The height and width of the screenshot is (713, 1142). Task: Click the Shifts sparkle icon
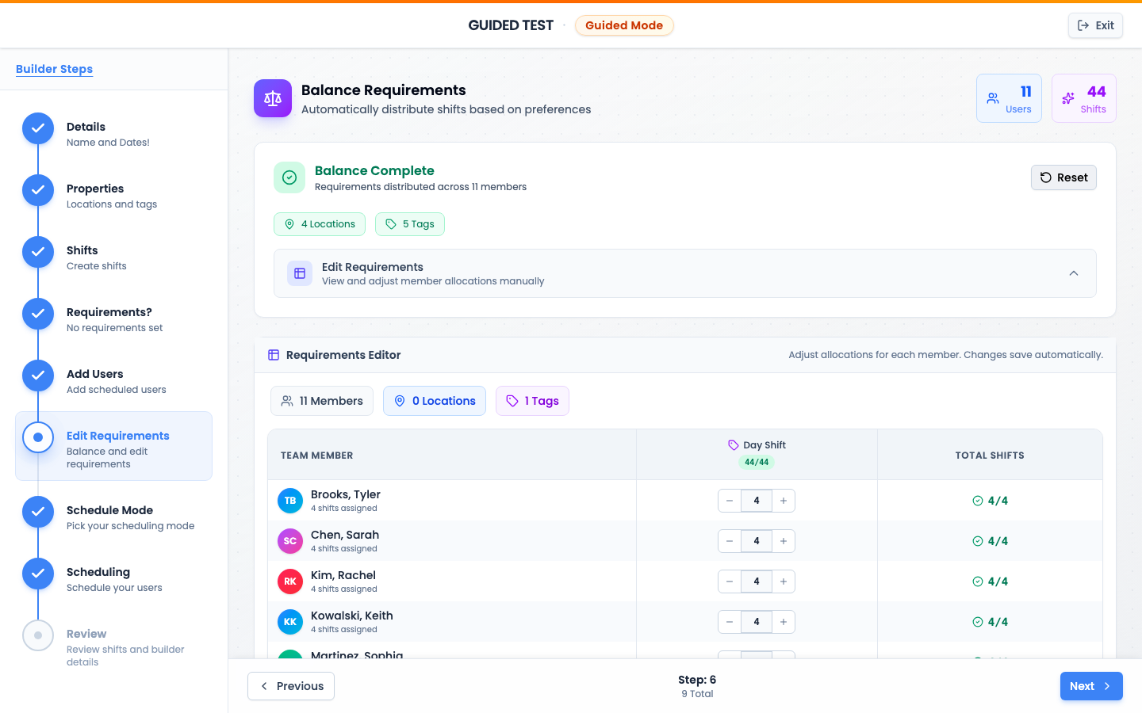(1068, 98)
